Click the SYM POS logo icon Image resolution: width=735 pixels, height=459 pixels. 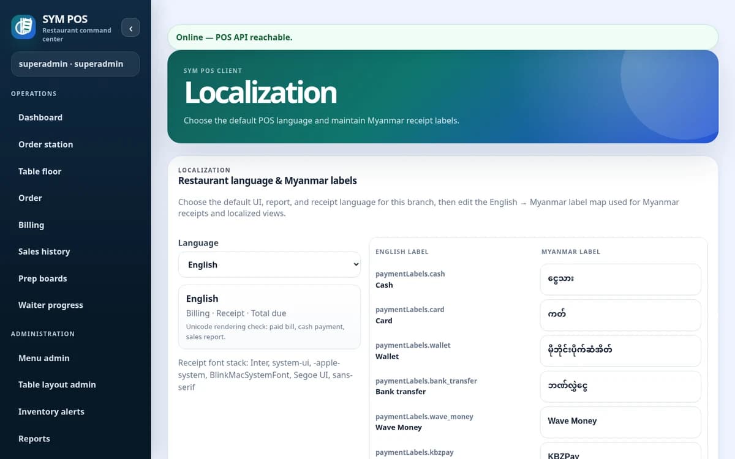point(23,27)
